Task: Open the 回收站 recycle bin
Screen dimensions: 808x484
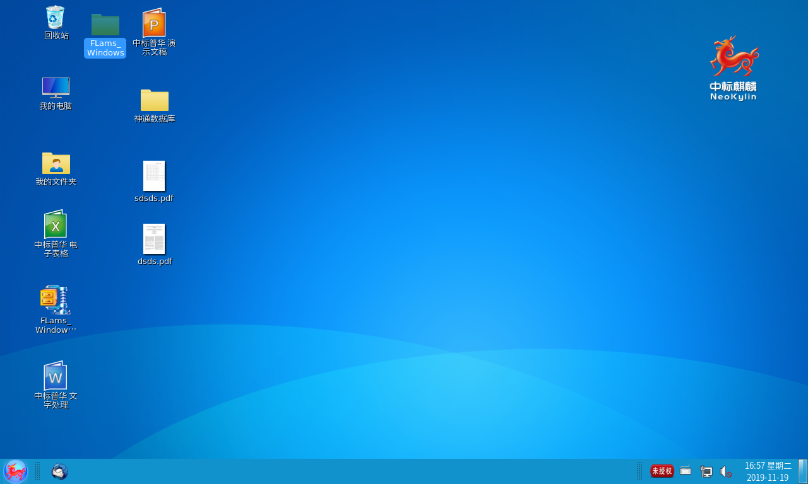Action: (56, 18)
